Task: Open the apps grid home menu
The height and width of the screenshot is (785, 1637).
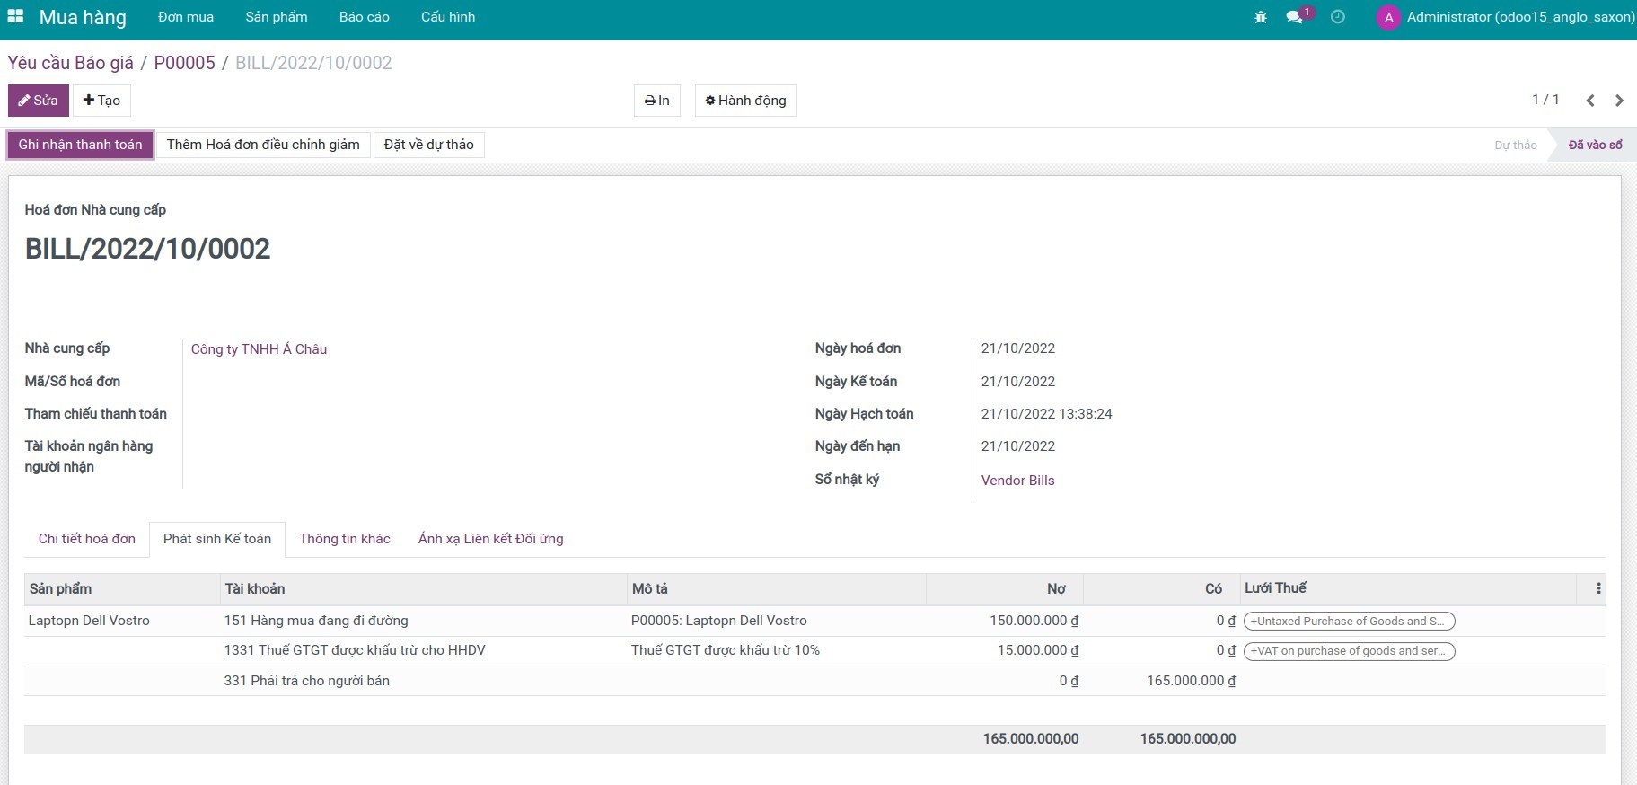Action: [15, 17]
